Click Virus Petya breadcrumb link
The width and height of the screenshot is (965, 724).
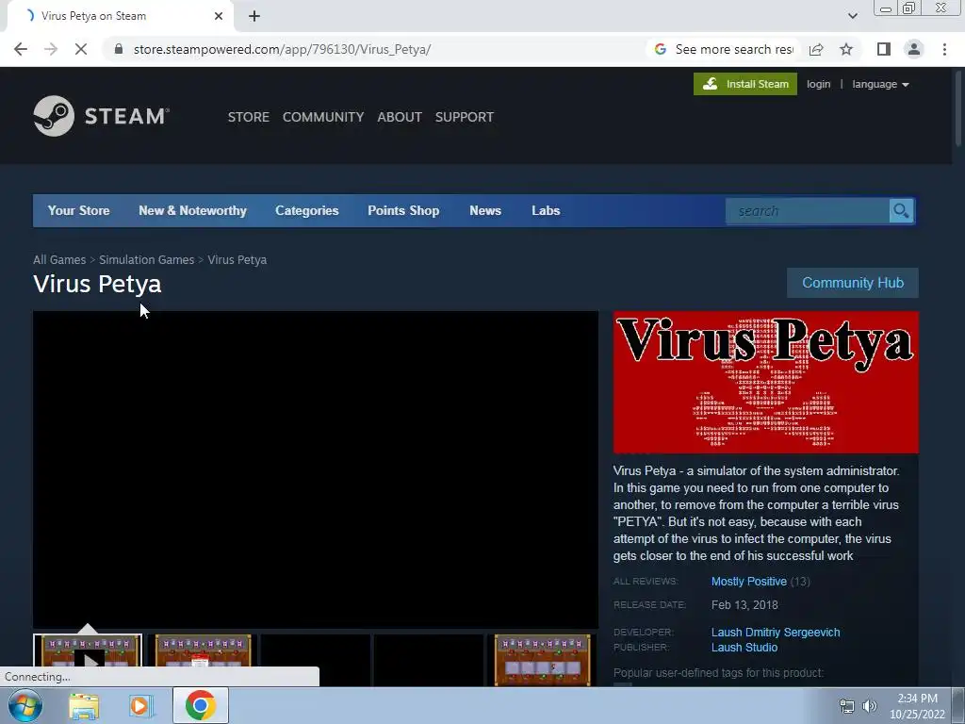(237, 260)
